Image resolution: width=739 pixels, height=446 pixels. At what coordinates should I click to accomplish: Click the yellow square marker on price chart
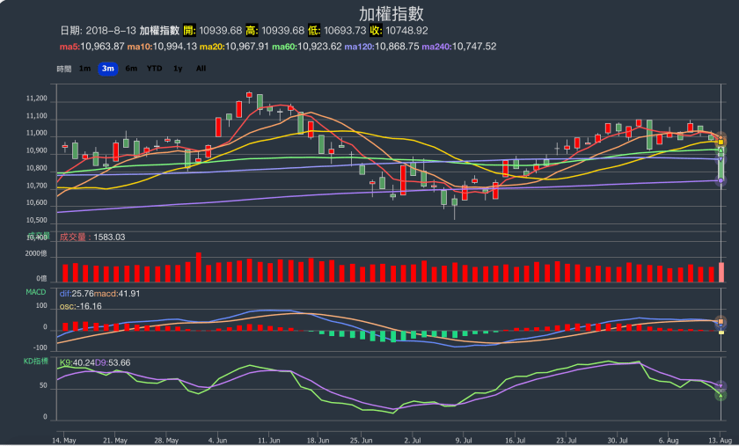pos(721,143)
